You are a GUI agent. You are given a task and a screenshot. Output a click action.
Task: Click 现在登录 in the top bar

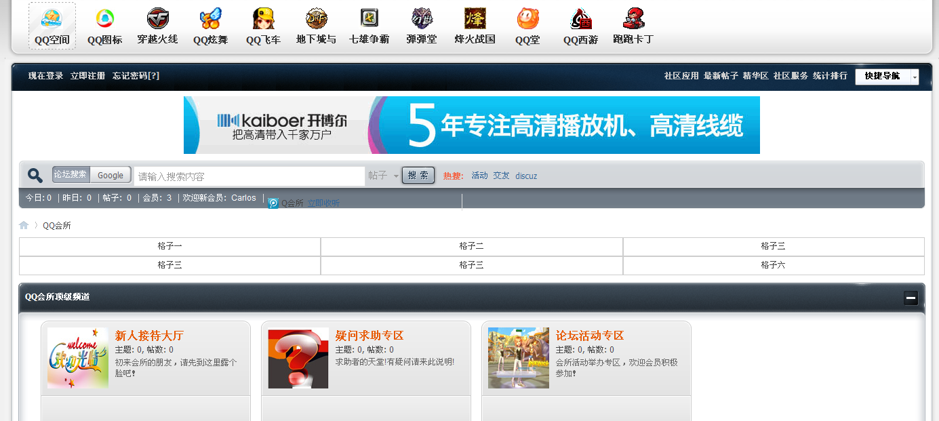[46, 76]
